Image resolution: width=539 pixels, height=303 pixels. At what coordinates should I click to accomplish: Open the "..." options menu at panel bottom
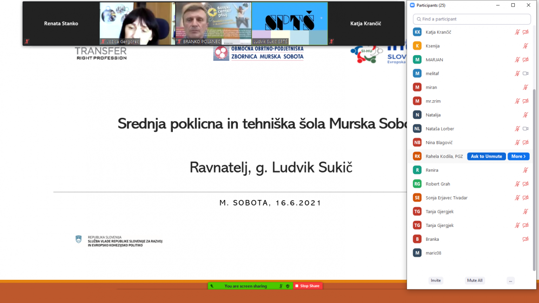(510, 280)
